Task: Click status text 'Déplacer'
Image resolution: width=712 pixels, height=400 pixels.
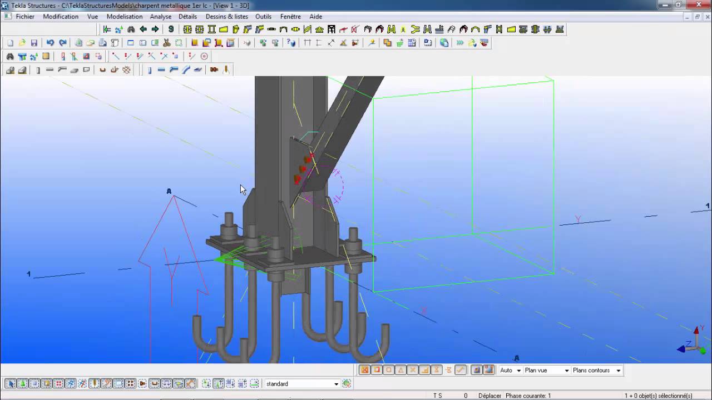Action: pos(489,396)
